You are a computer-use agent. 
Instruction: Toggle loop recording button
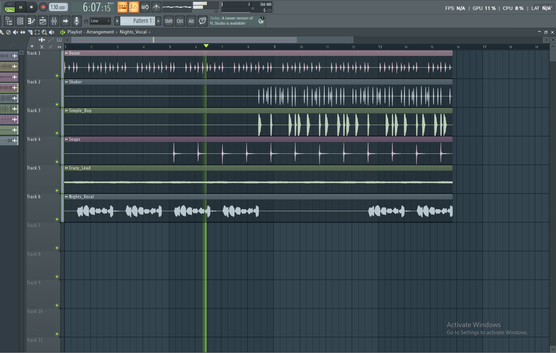145,7
